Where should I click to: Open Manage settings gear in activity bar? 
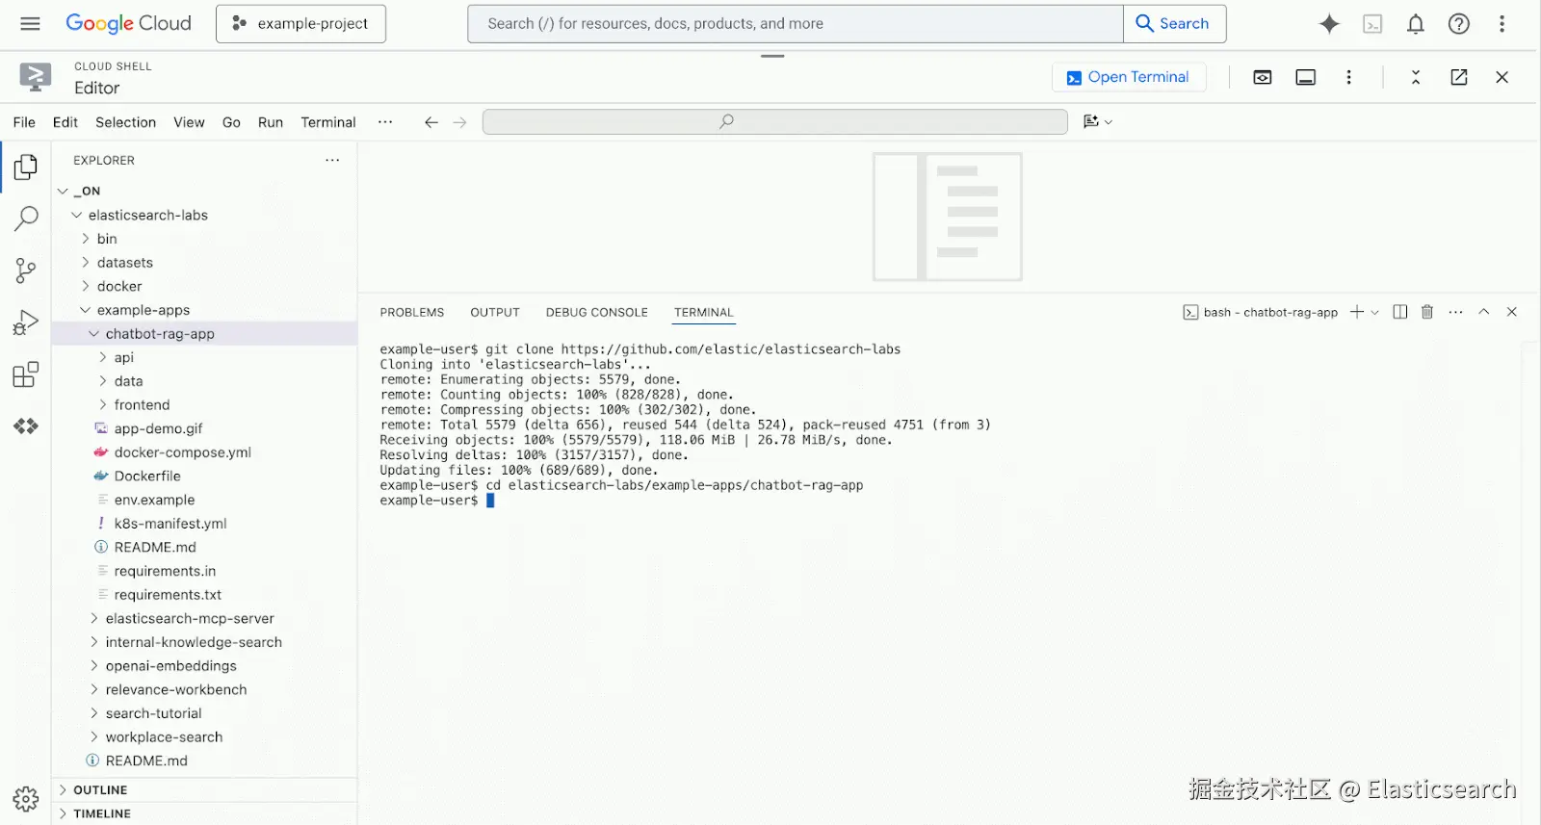[26, 798]
